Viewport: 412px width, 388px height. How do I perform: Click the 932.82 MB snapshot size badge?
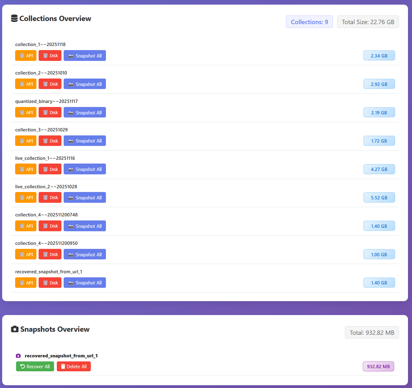coord(378,366)
